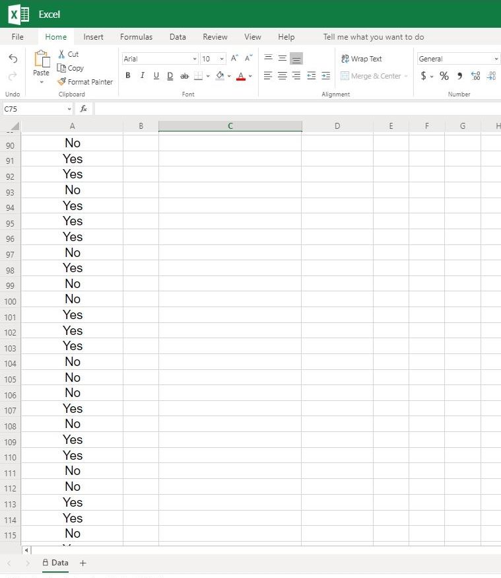Select row 100 header
This screenshot has width=501, height=578.
click(x=11, y=301)
